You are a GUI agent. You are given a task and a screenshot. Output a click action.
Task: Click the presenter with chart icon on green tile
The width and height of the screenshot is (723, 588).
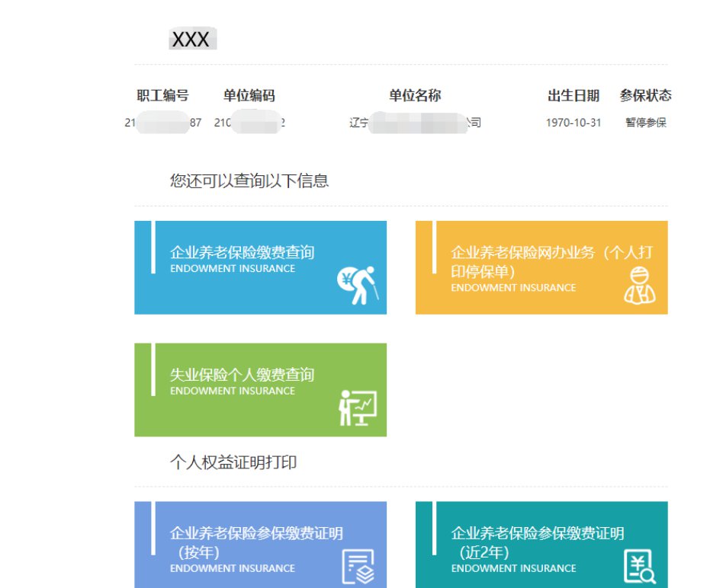[357, 407]
